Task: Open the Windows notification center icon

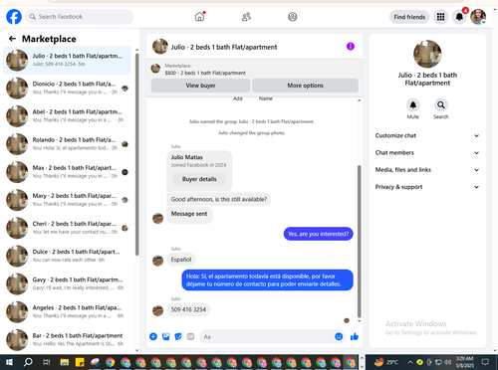Action: click(485, 362)
